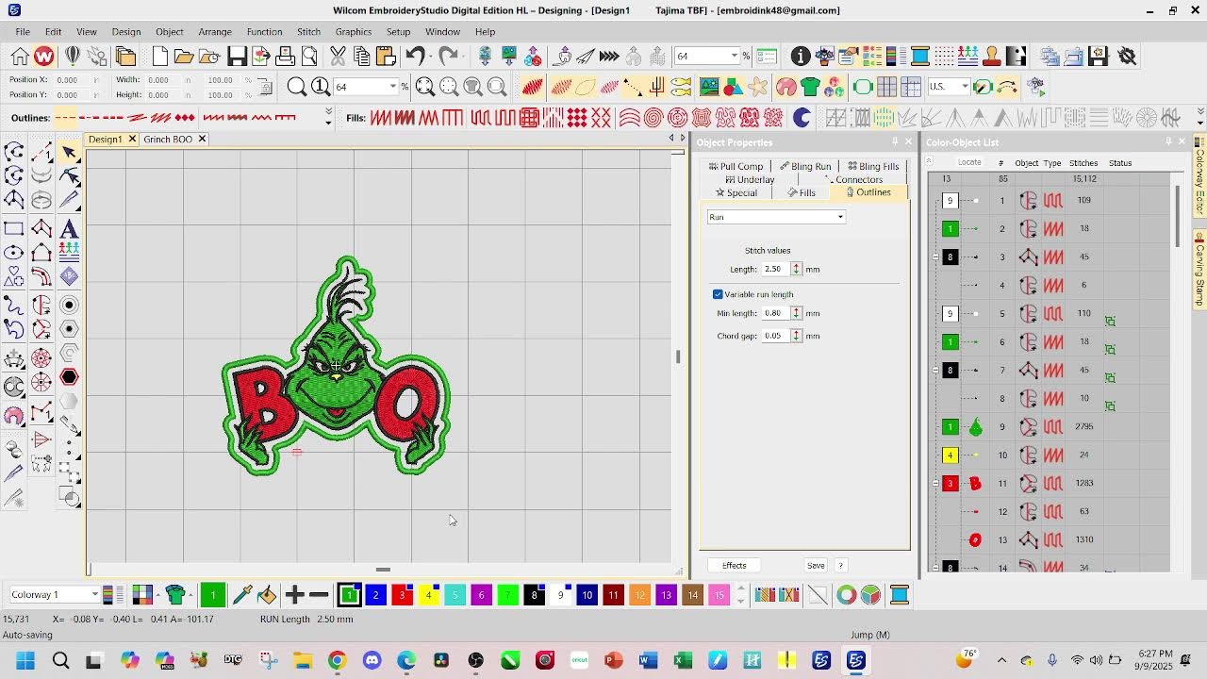Click the Save floppy disk icon

click(x=237, y=57)
